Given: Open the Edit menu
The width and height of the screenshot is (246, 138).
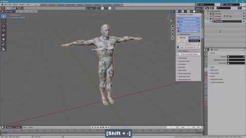Looking at the screenshot, I should click(x=10, y=5).
